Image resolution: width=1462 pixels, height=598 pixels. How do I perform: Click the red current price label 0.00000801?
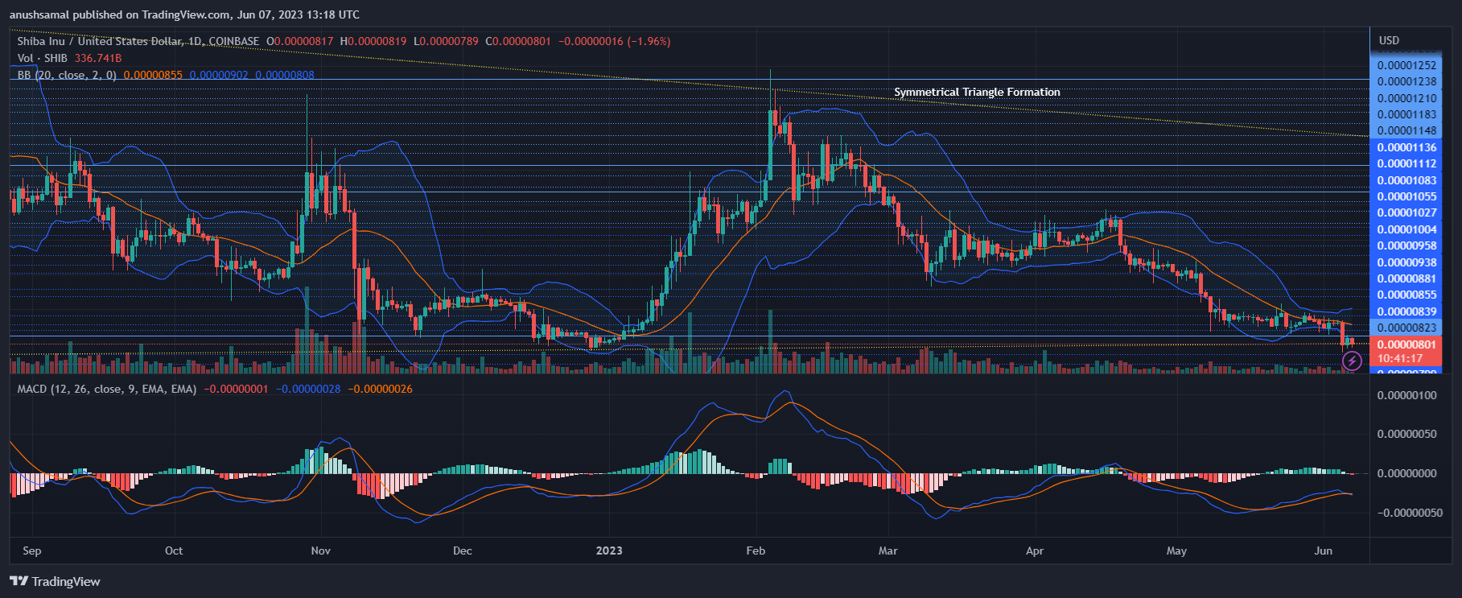point(1406,344)
